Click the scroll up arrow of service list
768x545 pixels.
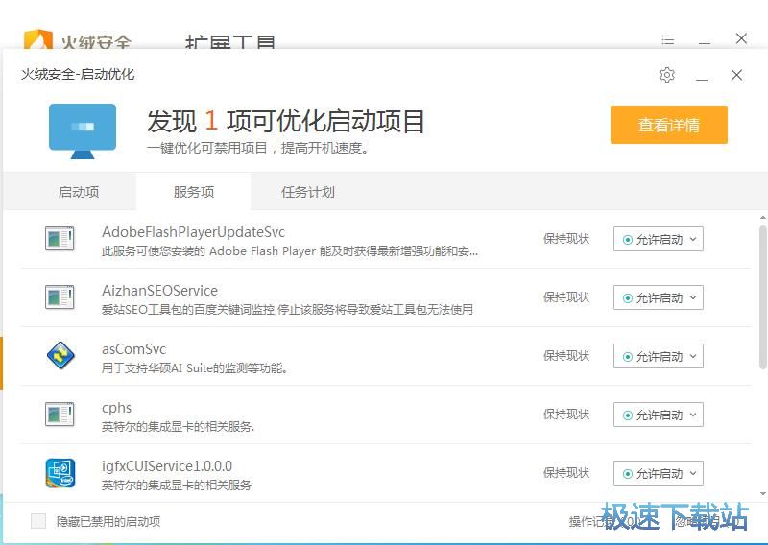tap(762, 217)
